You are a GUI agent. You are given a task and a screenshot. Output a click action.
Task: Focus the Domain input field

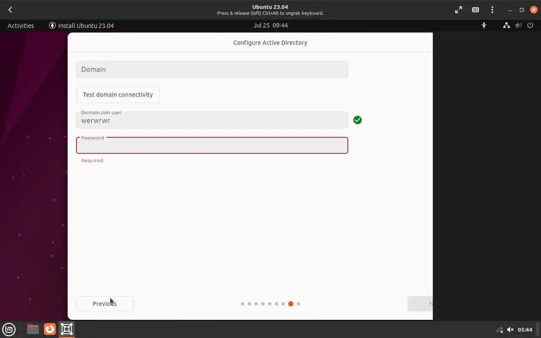212,69
